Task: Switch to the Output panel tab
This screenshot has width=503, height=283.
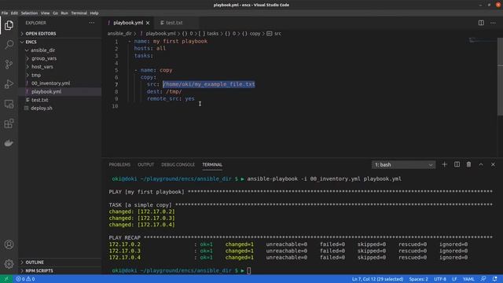Action: point(146,164)
